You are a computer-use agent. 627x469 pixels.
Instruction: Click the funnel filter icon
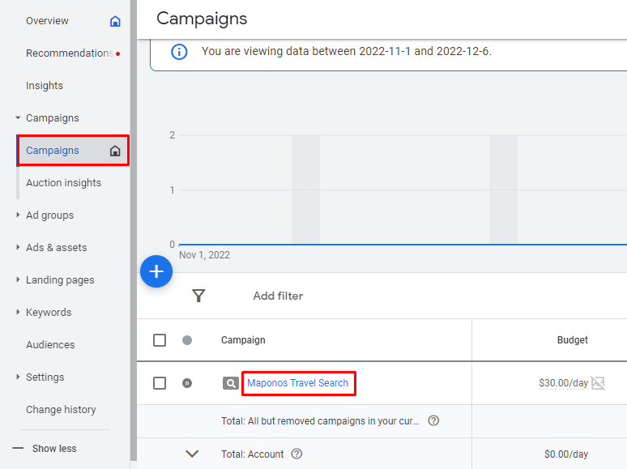198,296
